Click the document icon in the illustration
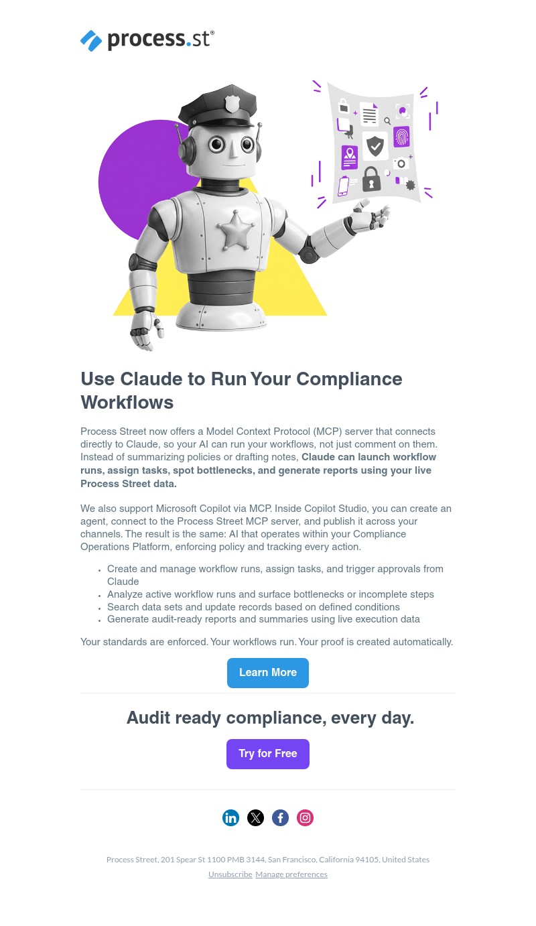 (x=369, y=113)
